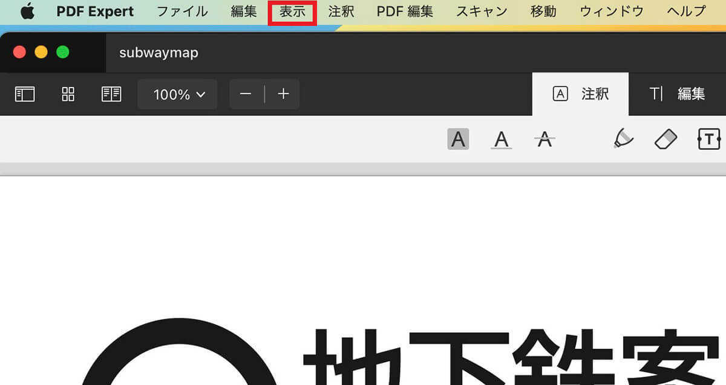Open the 編集 menu in menu bar
Viewport: 726px width, 385px height.
[x=244, y=11]
